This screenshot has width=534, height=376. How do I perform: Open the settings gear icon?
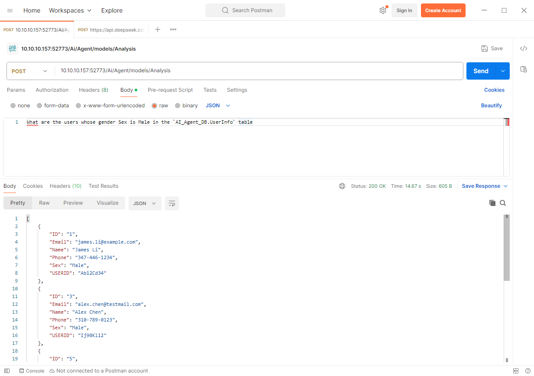382,10
